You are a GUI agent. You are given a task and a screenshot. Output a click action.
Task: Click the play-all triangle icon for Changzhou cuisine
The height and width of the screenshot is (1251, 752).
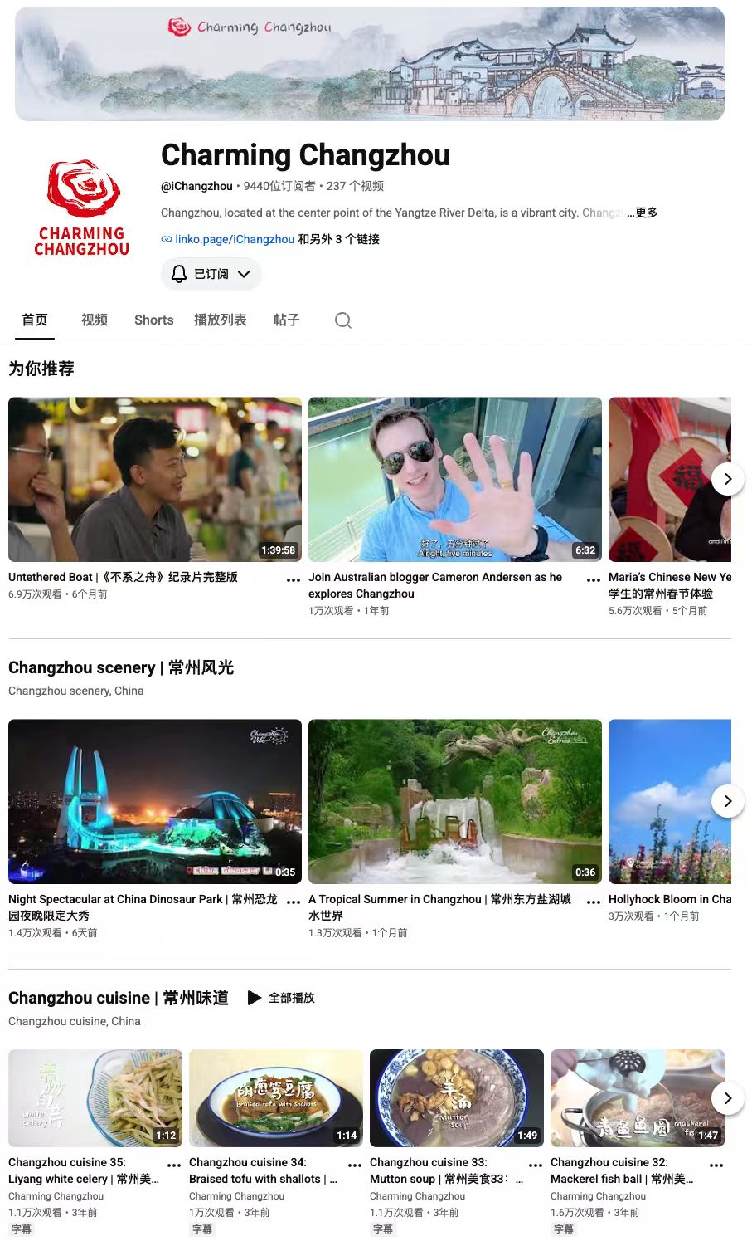tap(255, 998)
